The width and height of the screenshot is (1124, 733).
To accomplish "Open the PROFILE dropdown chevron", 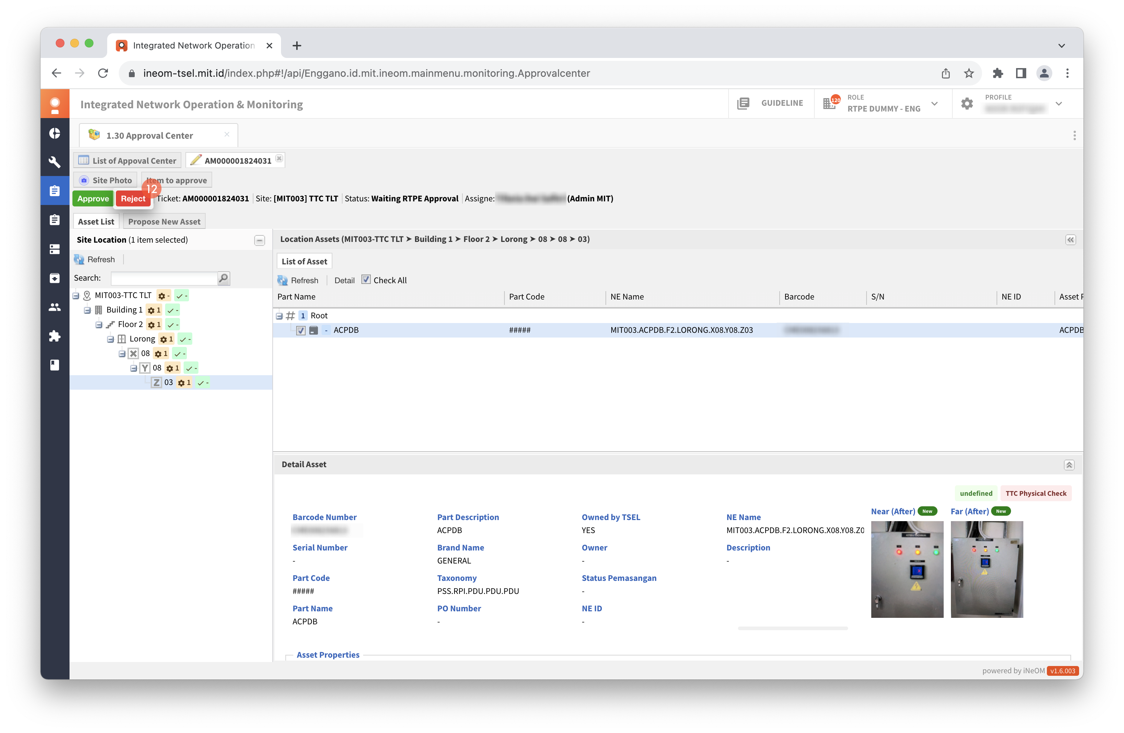I will pos(1059,104).
